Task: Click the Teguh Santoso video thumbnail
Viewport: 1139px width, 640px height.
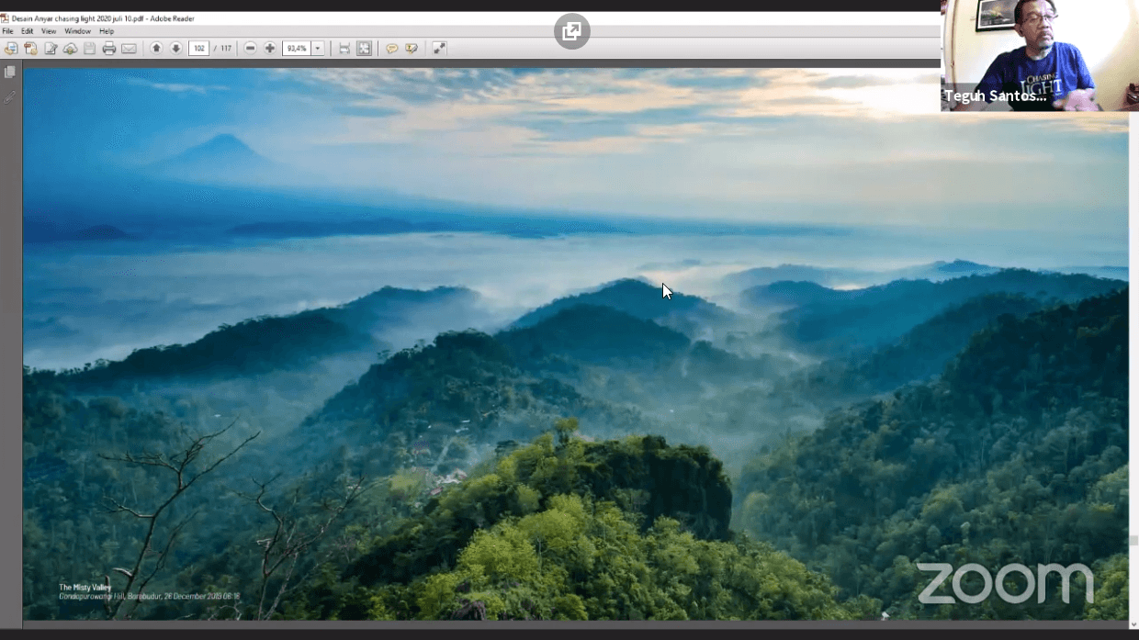Action: tap(1039, 55)
